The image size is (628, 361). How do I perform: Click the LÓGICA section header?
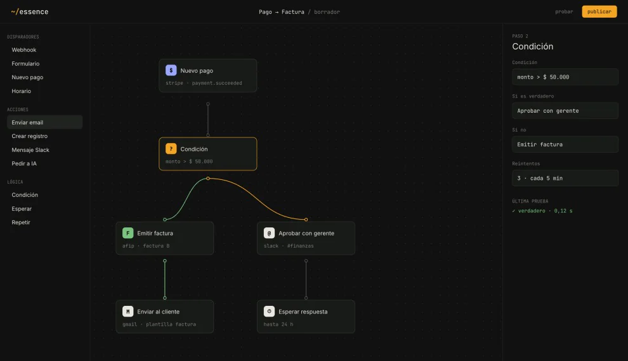click(x=15, y=182)
